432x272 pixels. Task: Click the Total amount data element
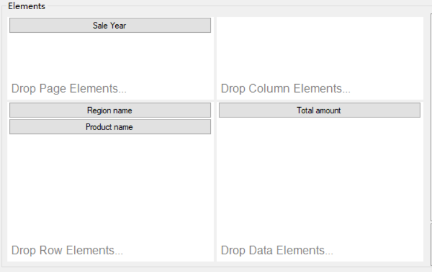pos(320,110)
